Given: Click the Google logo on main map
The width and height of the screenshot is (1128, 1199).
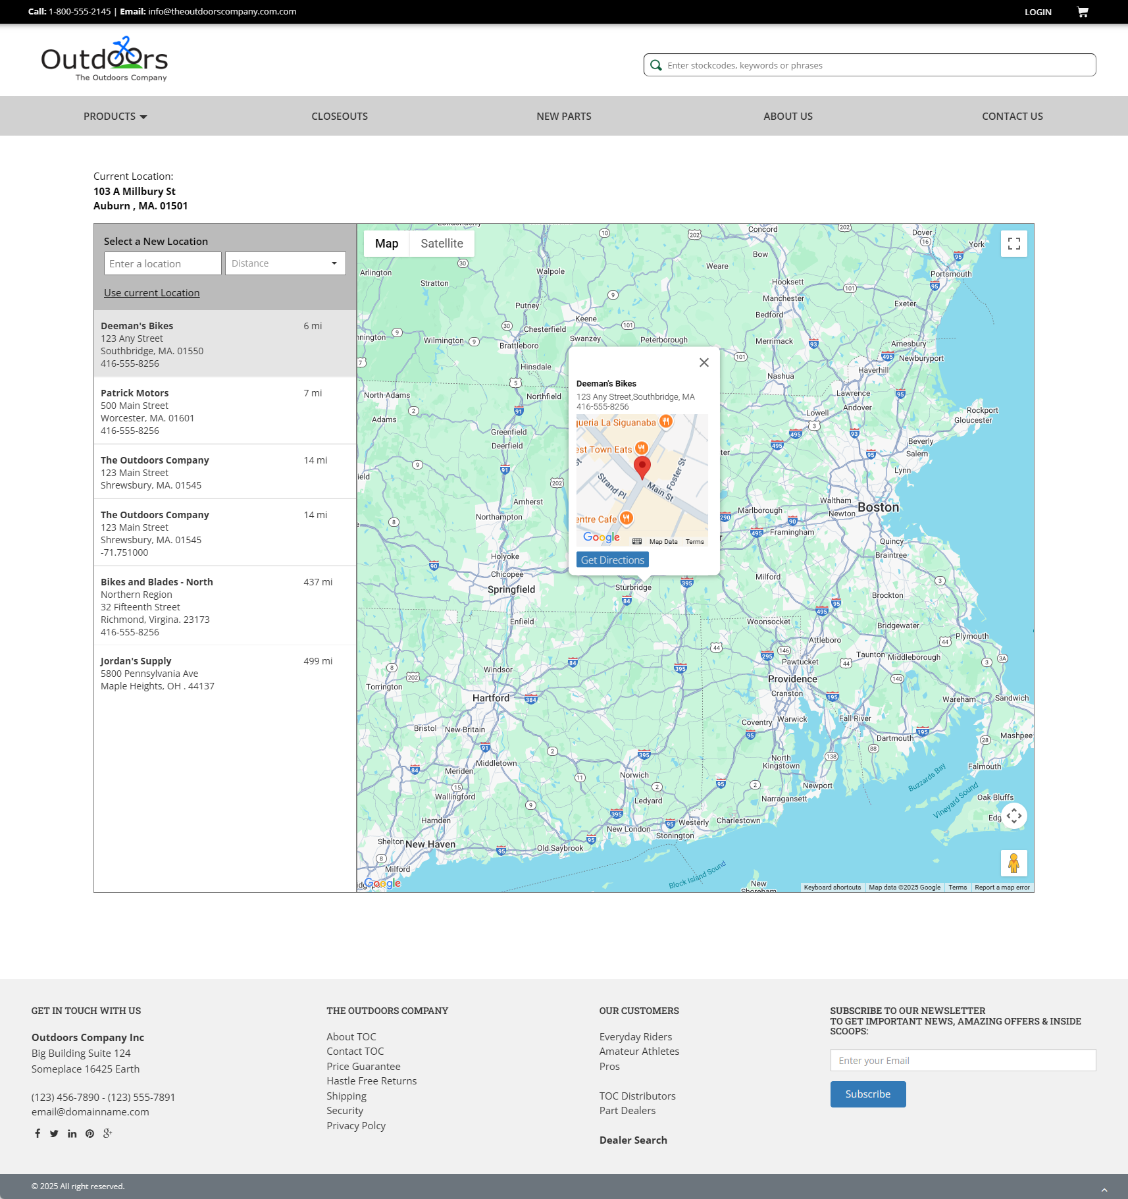Looking at the screenshot, I should [x=383, y=884].
